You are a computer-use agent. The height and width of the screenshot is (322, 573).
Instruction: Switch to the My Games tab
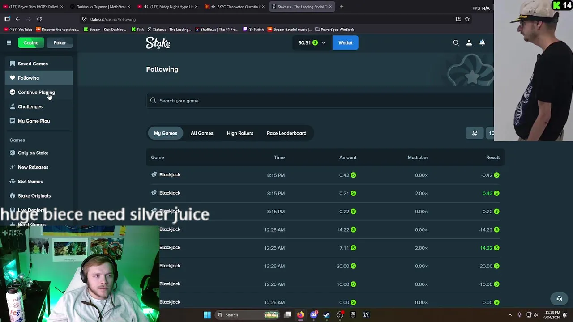[166, 133]
